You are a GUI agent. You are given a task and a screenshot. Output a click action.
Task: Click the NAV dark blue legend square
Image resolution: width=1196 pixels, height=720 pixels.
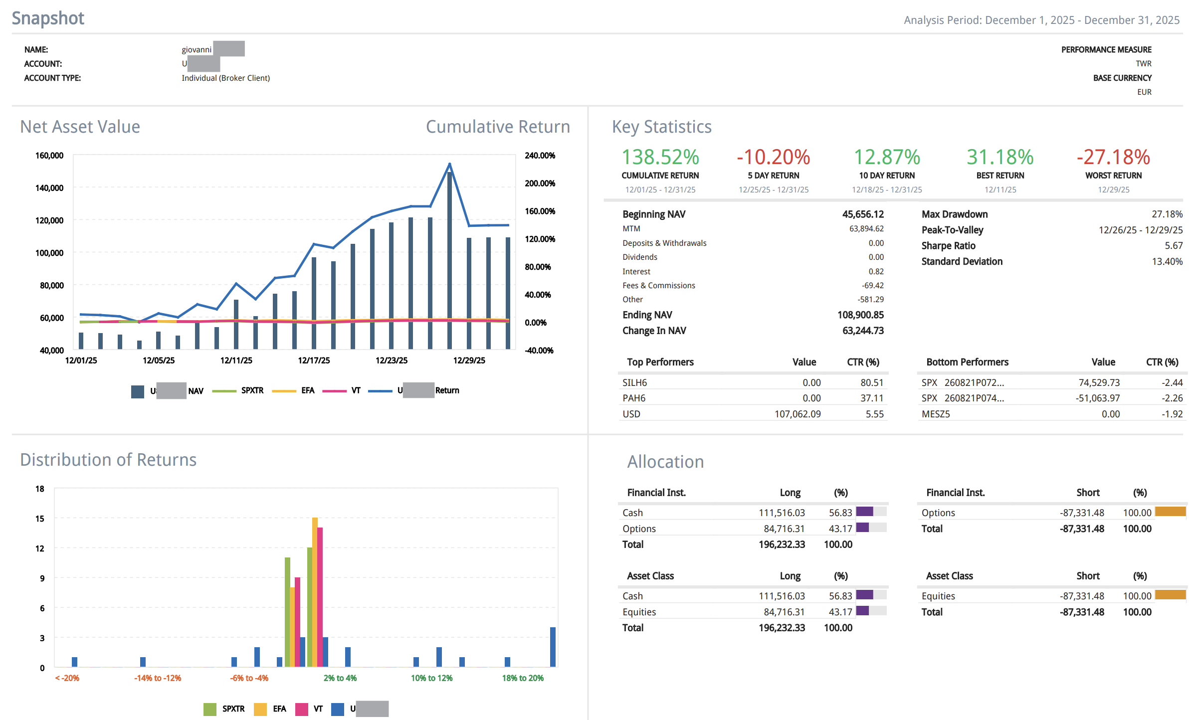point(138,391)
